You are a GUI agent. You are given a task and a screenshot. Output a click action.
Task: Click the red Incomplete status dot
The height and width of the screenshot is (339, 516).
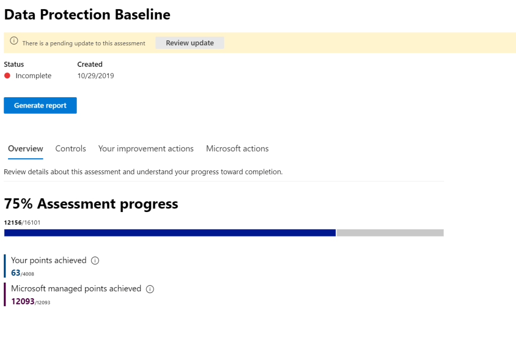(x=8, y=76)
